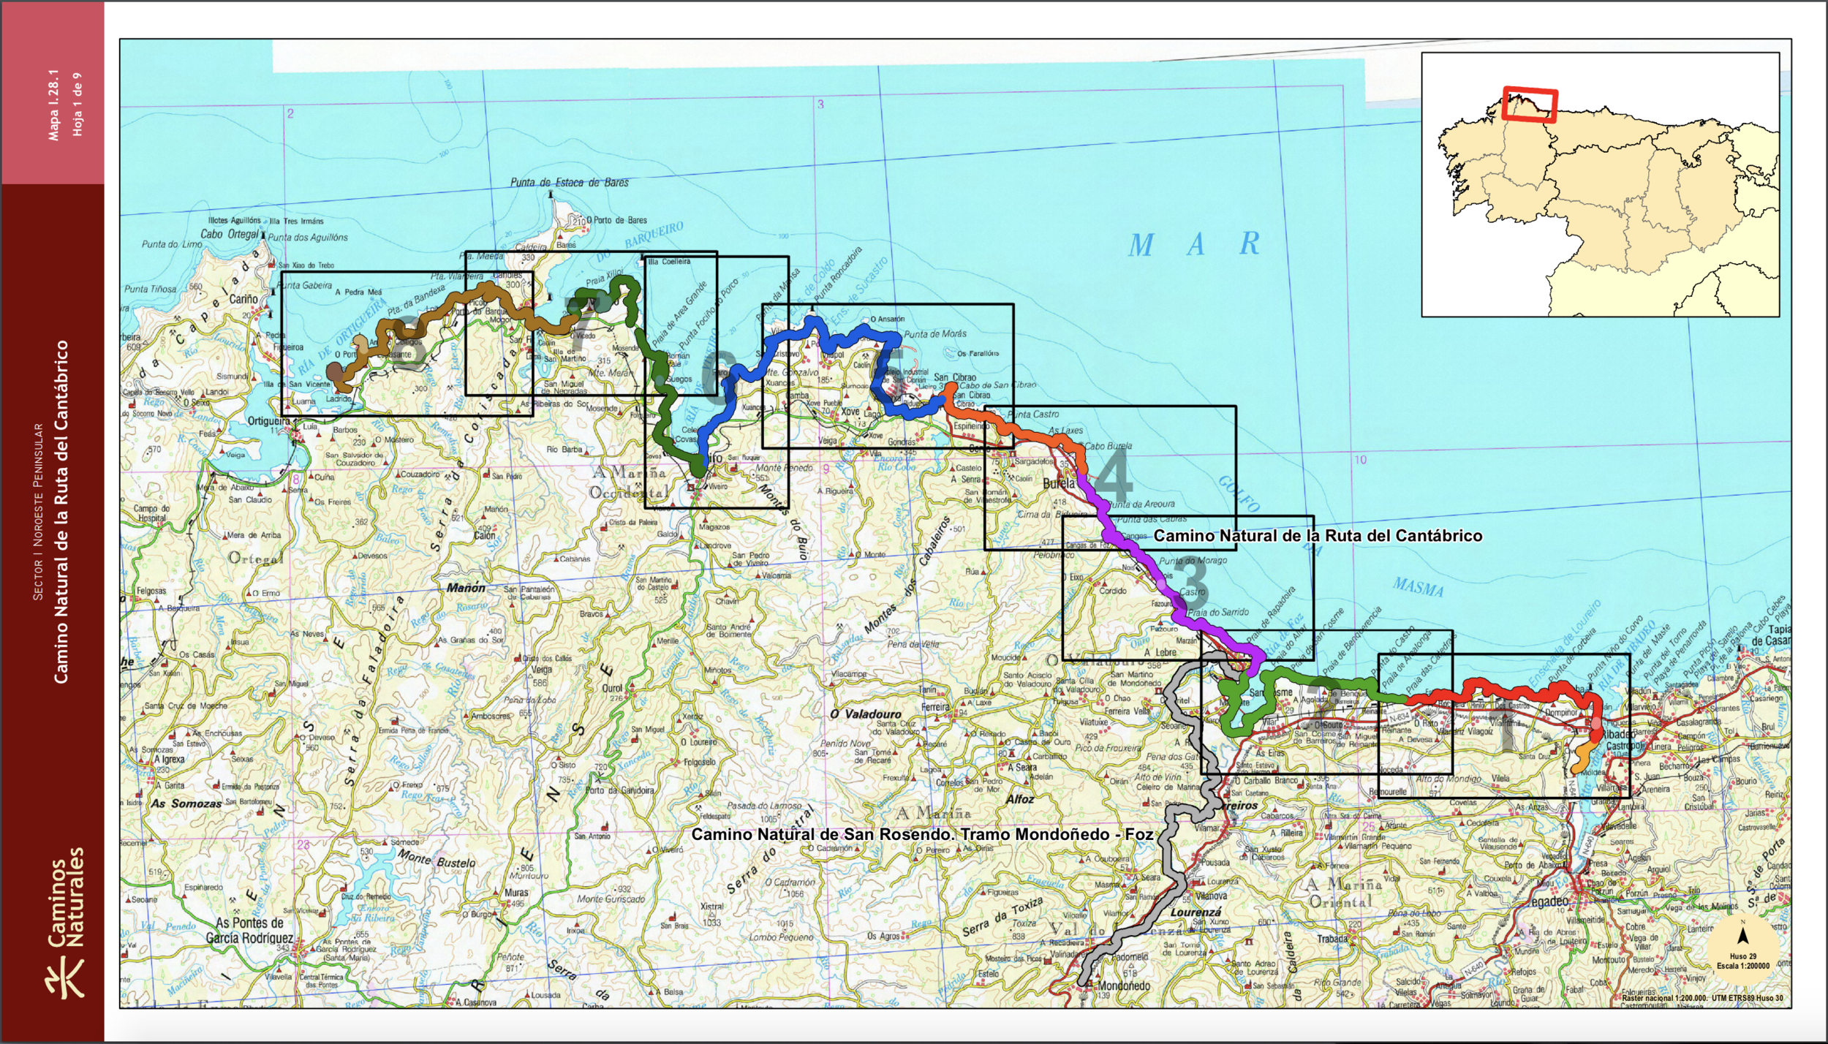Click the north arrow compass icon

1742,937
